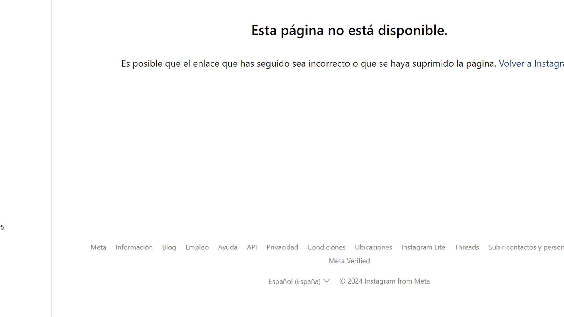
Task: Click the Meta footer link
Action: point(98,247)
